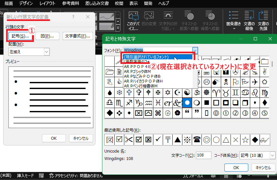This screenshot has width=277, height=180.
Task: Click OK in the 記号と特殊文字 dialog
Action: [236, 167]
